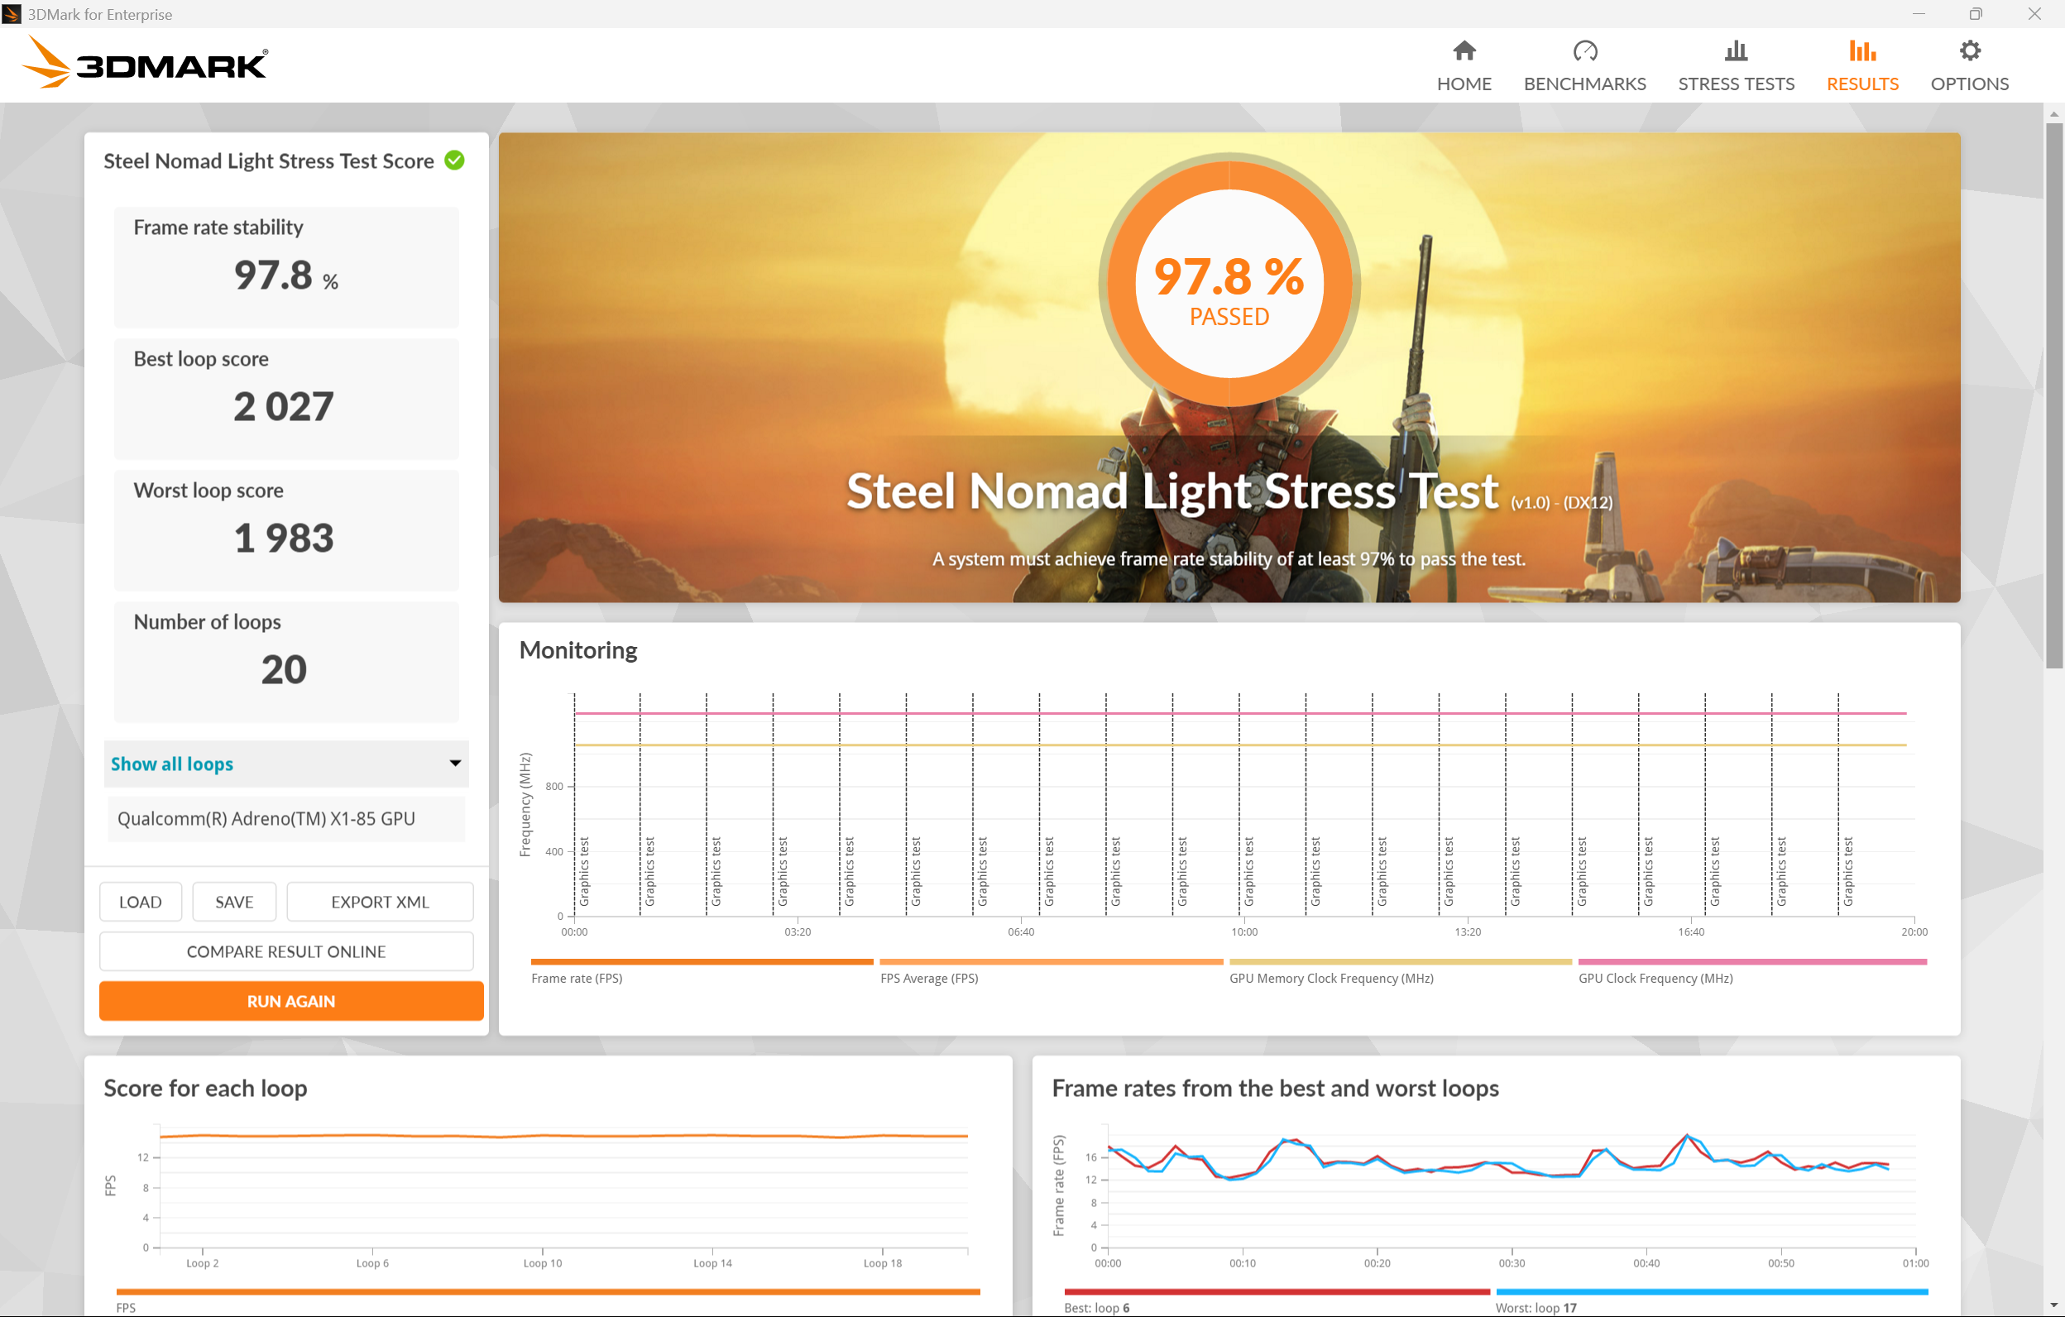Open the Home house icon
The width and height of the screenshot is (2065, 1317).
pos(1464,51)
